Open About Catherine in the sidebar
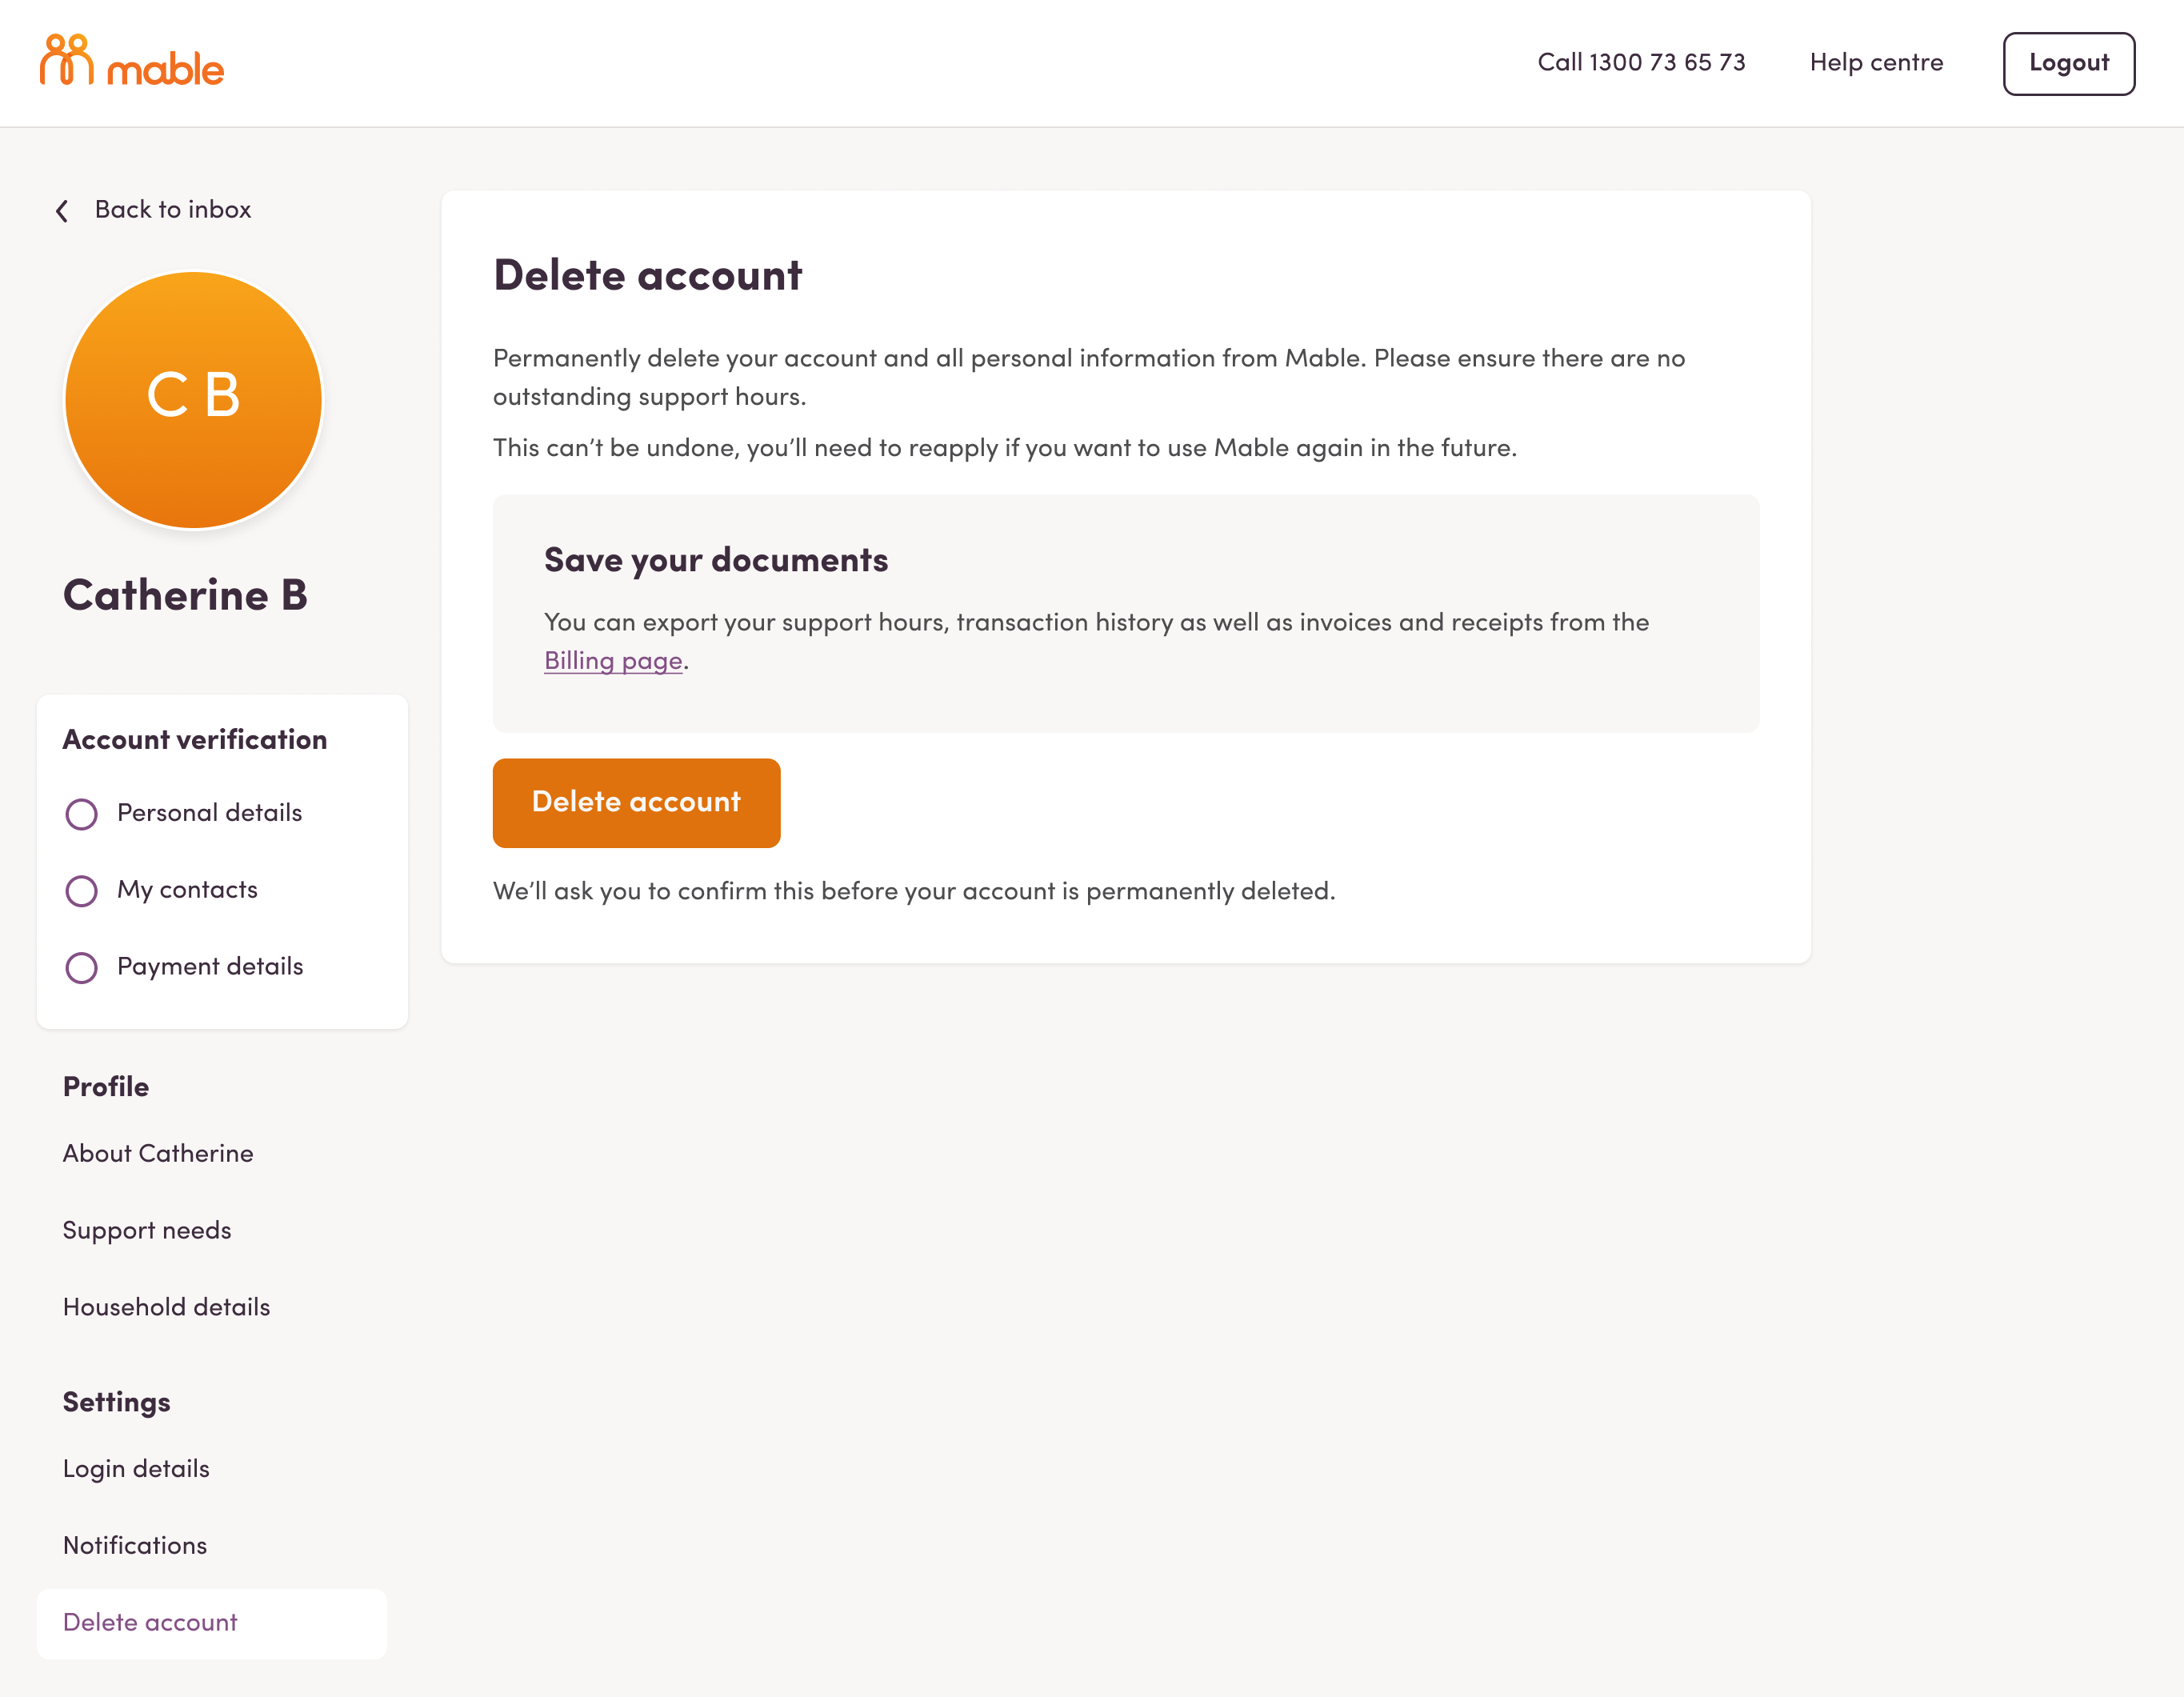This screenshot has width=2184, height=1697. pyautogui.click(x=158, y=1154)
